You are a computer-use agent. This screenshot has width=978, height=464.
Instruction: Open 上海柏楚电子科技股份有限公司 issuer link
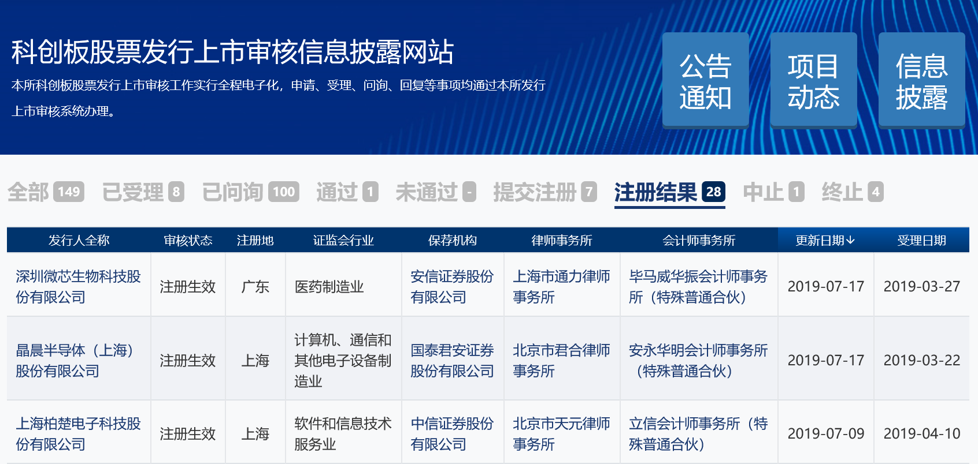[x=78, y=434]
